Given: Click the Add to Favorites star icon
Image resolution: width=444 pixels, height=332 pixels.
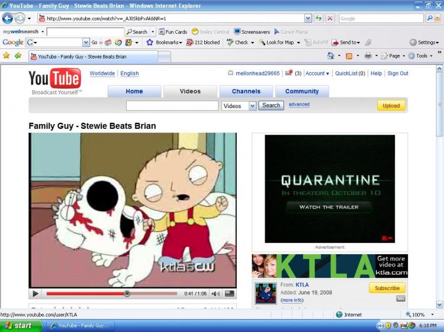Looking at the screenshot, I should point(18,56).
